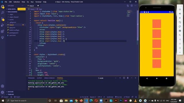Viewport: 184px width, 103px height.
Task: Tap the Android home button on phone screen
Action: (x=157, y=78)
